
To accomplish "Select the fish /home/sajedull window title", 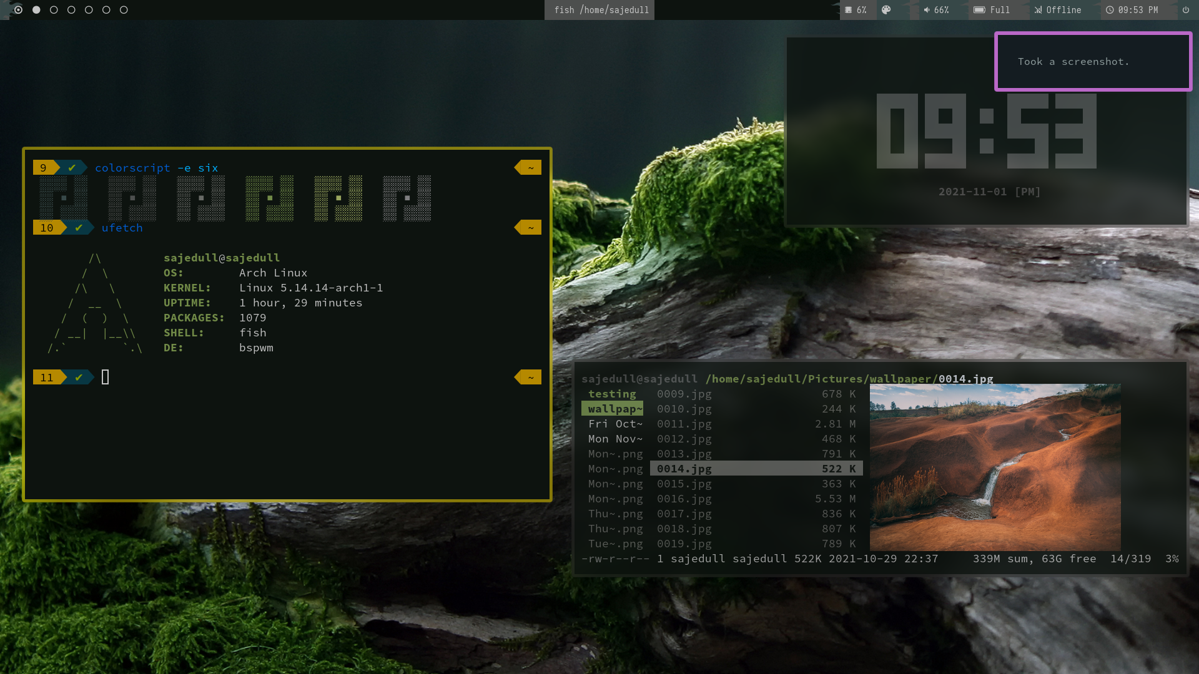I will pyautogui.click(x=599, y=10).
